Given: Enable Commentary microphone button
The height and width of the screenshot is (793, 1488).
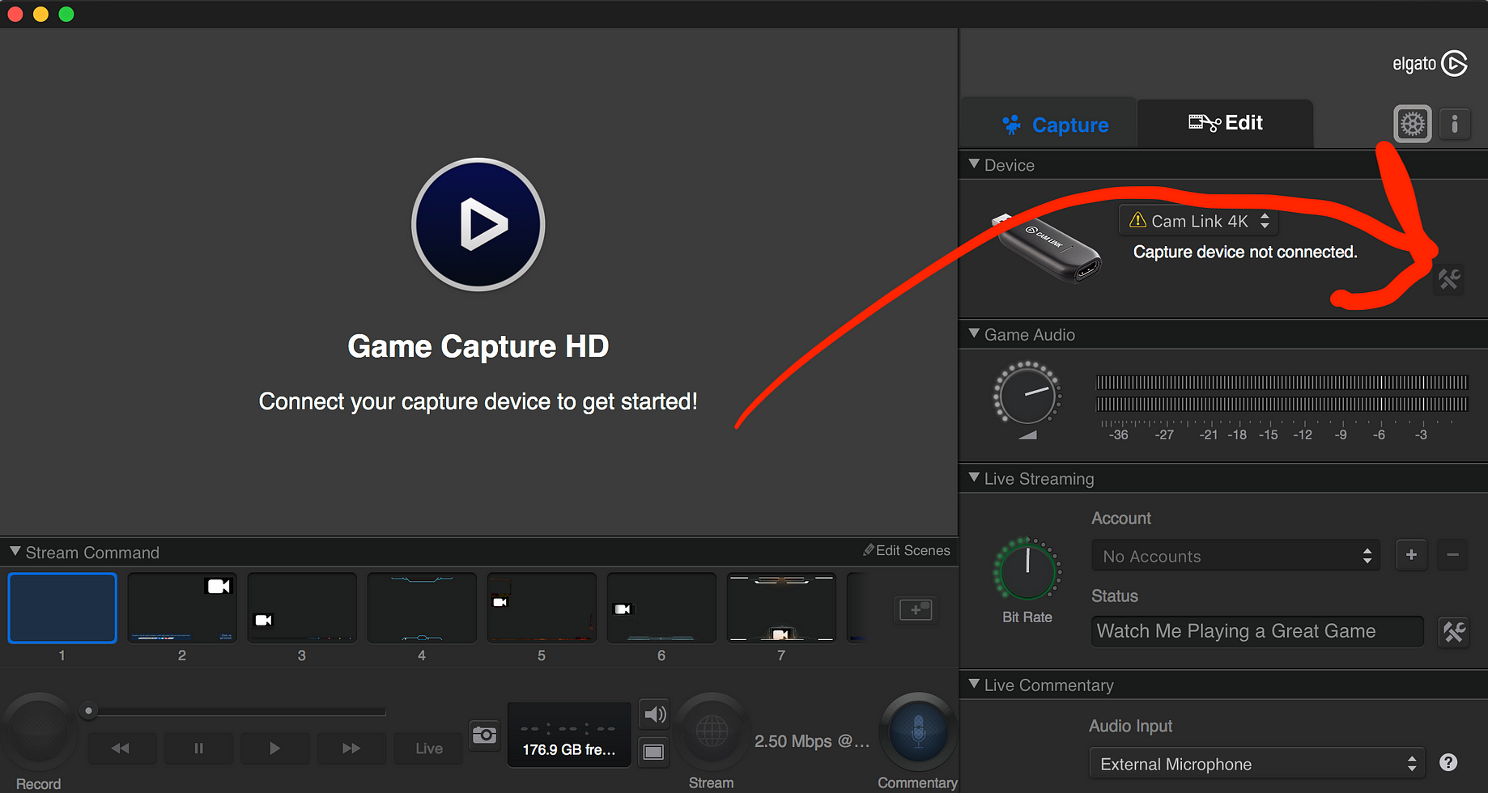Looking at the screenshot, I should coord(918,731).
